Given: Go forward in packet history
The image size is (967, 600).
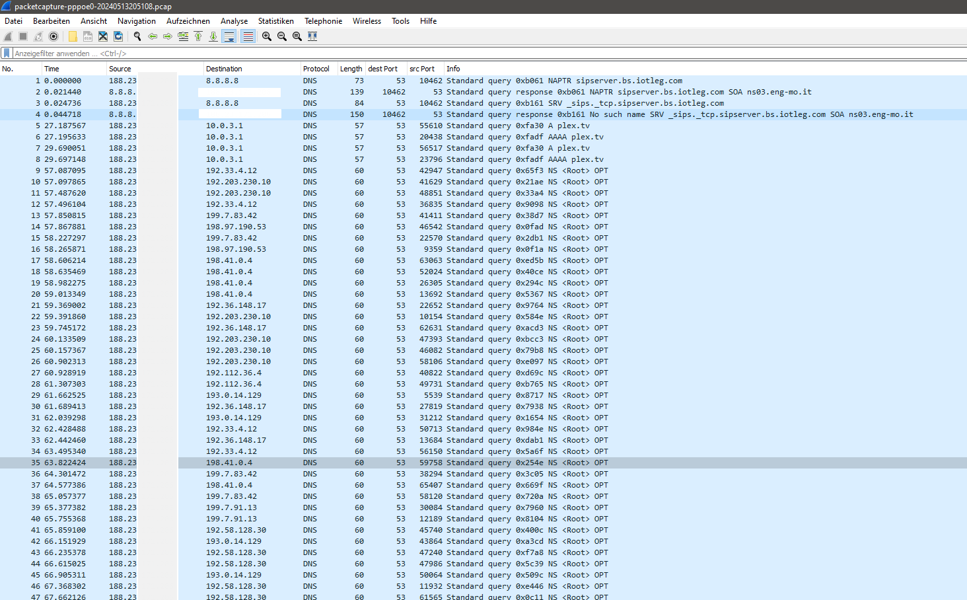Looking at the screenshot, I should (168, 36).
